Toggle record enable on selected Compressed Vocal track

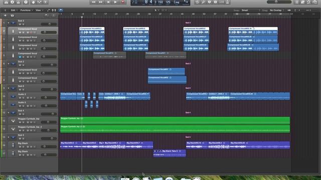[31, 32]
